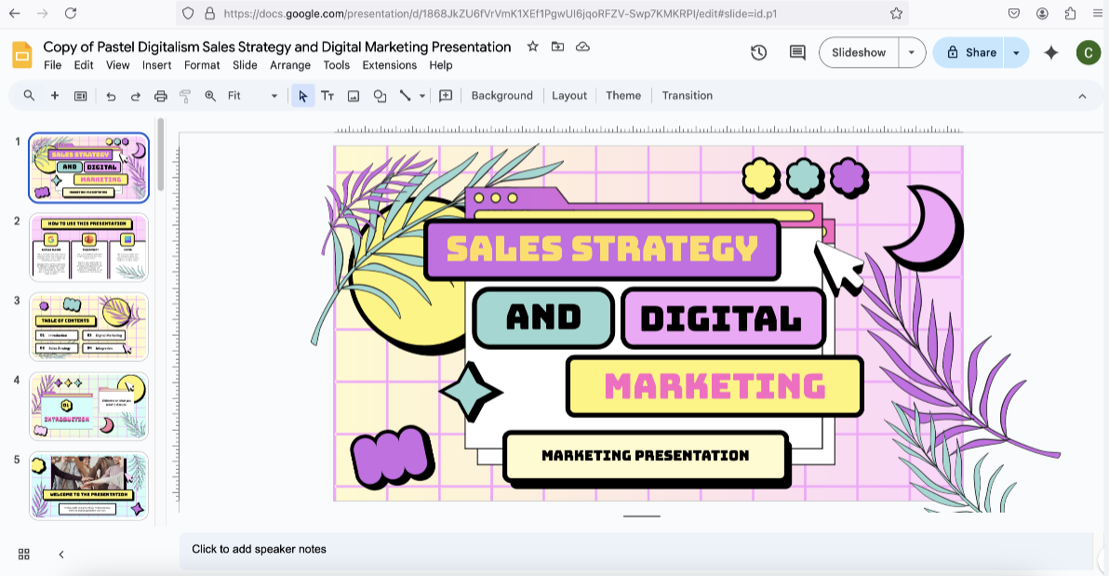The width and height of the screenshot is (1109, 576).
Task: Open the Arrange menu
Action: tap(290, 65)
